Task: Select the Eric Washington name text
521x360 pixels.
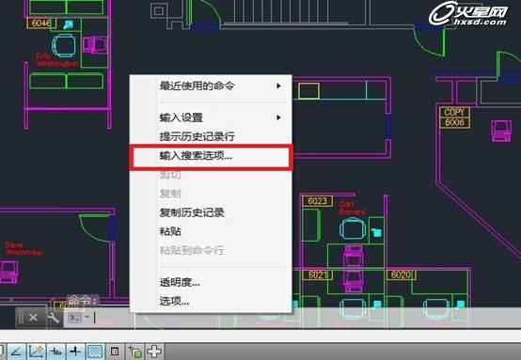Action: coord(56,60)
